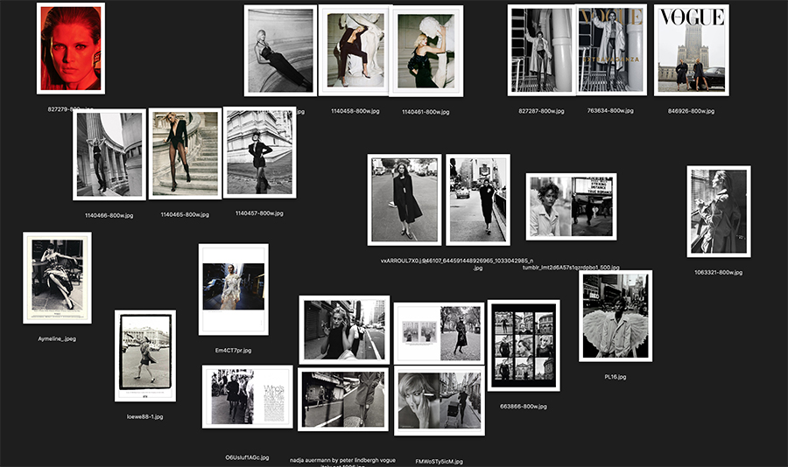The height and width of the screenshot is (467, 788).
Task: Open the 1140458-800w.jpg statue photo thumbnail
Action: [355, 50]
